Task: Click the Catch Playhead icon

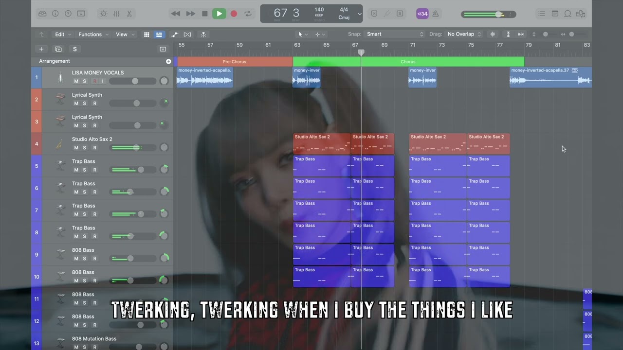Action: [x=203, y=35]
